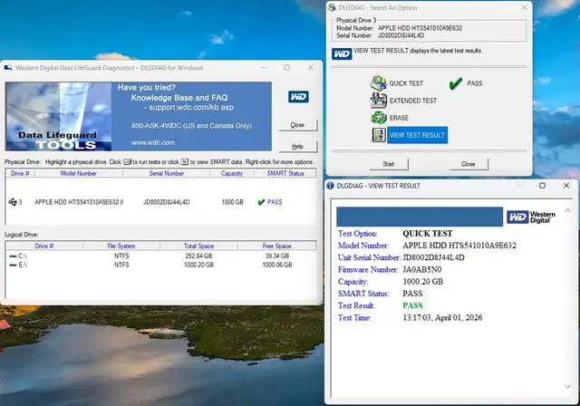
Task: Select the EXTENDED TEST icon
Action: (378, 101)
